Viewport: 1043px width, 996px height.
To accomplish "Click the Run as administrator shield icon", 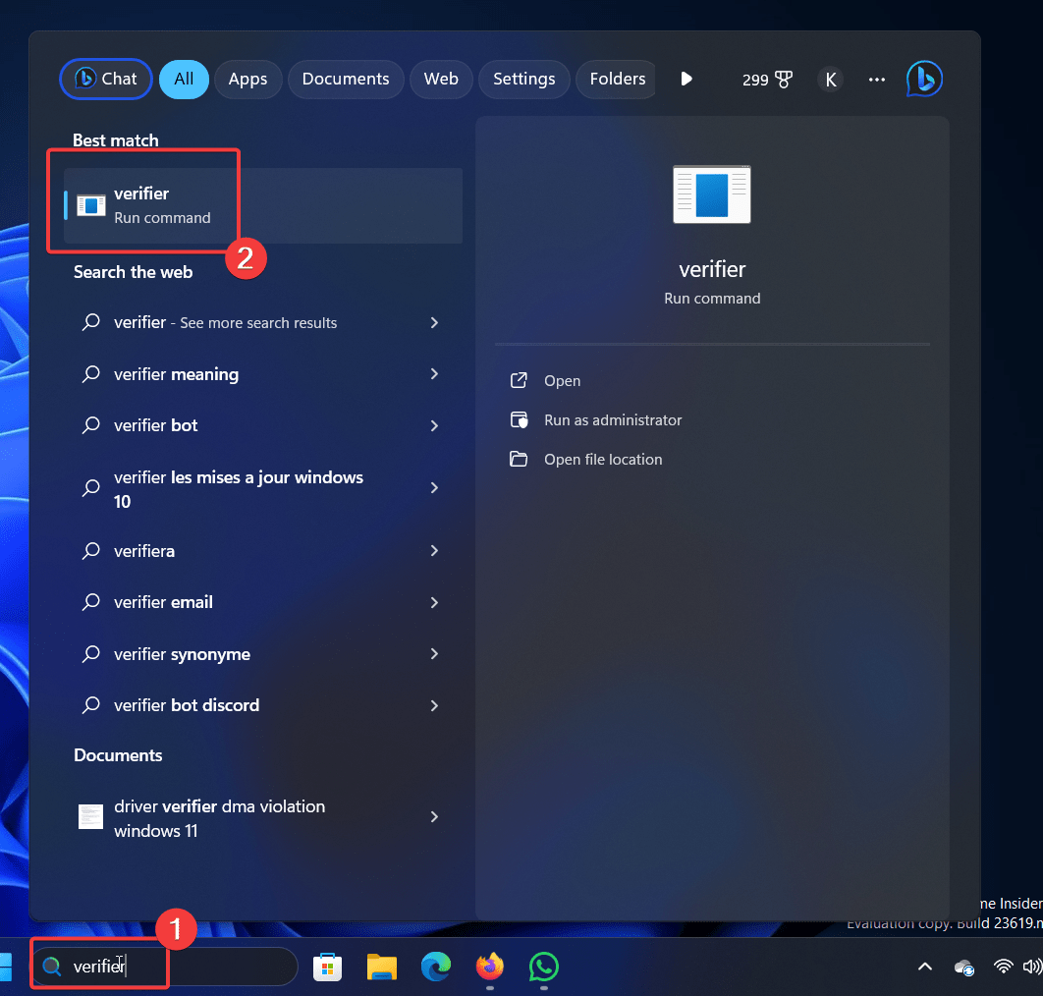I will 519,419.
